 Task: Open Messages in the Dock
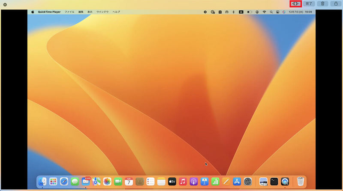pos(75,182)
